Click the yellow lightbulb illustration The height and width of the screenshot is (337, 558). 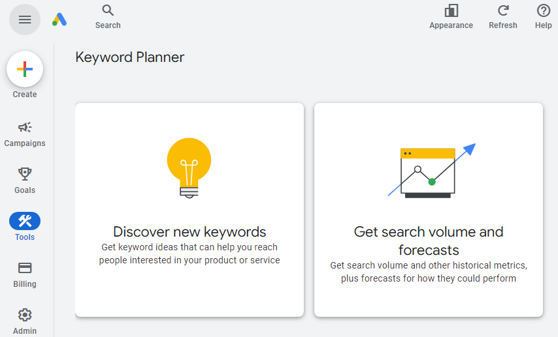coord(189,167)
